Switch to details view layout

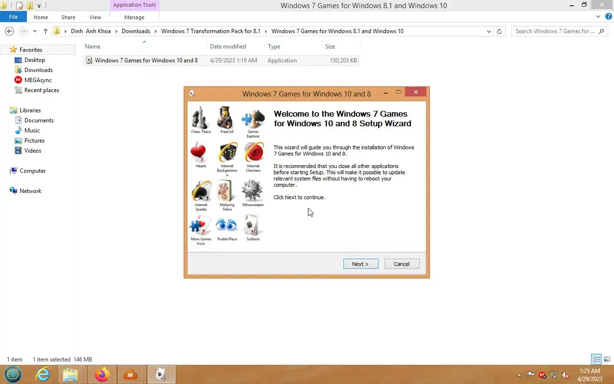(x=596, y=359)
